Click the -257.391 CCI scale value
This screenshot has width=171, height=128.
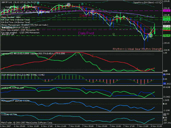tap(167, 123)
